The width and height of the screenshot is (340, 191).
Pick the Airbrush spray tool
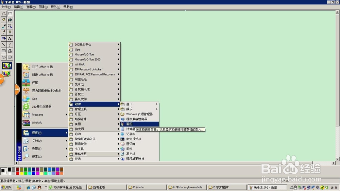pyautogui.click(x=4, y=39)
